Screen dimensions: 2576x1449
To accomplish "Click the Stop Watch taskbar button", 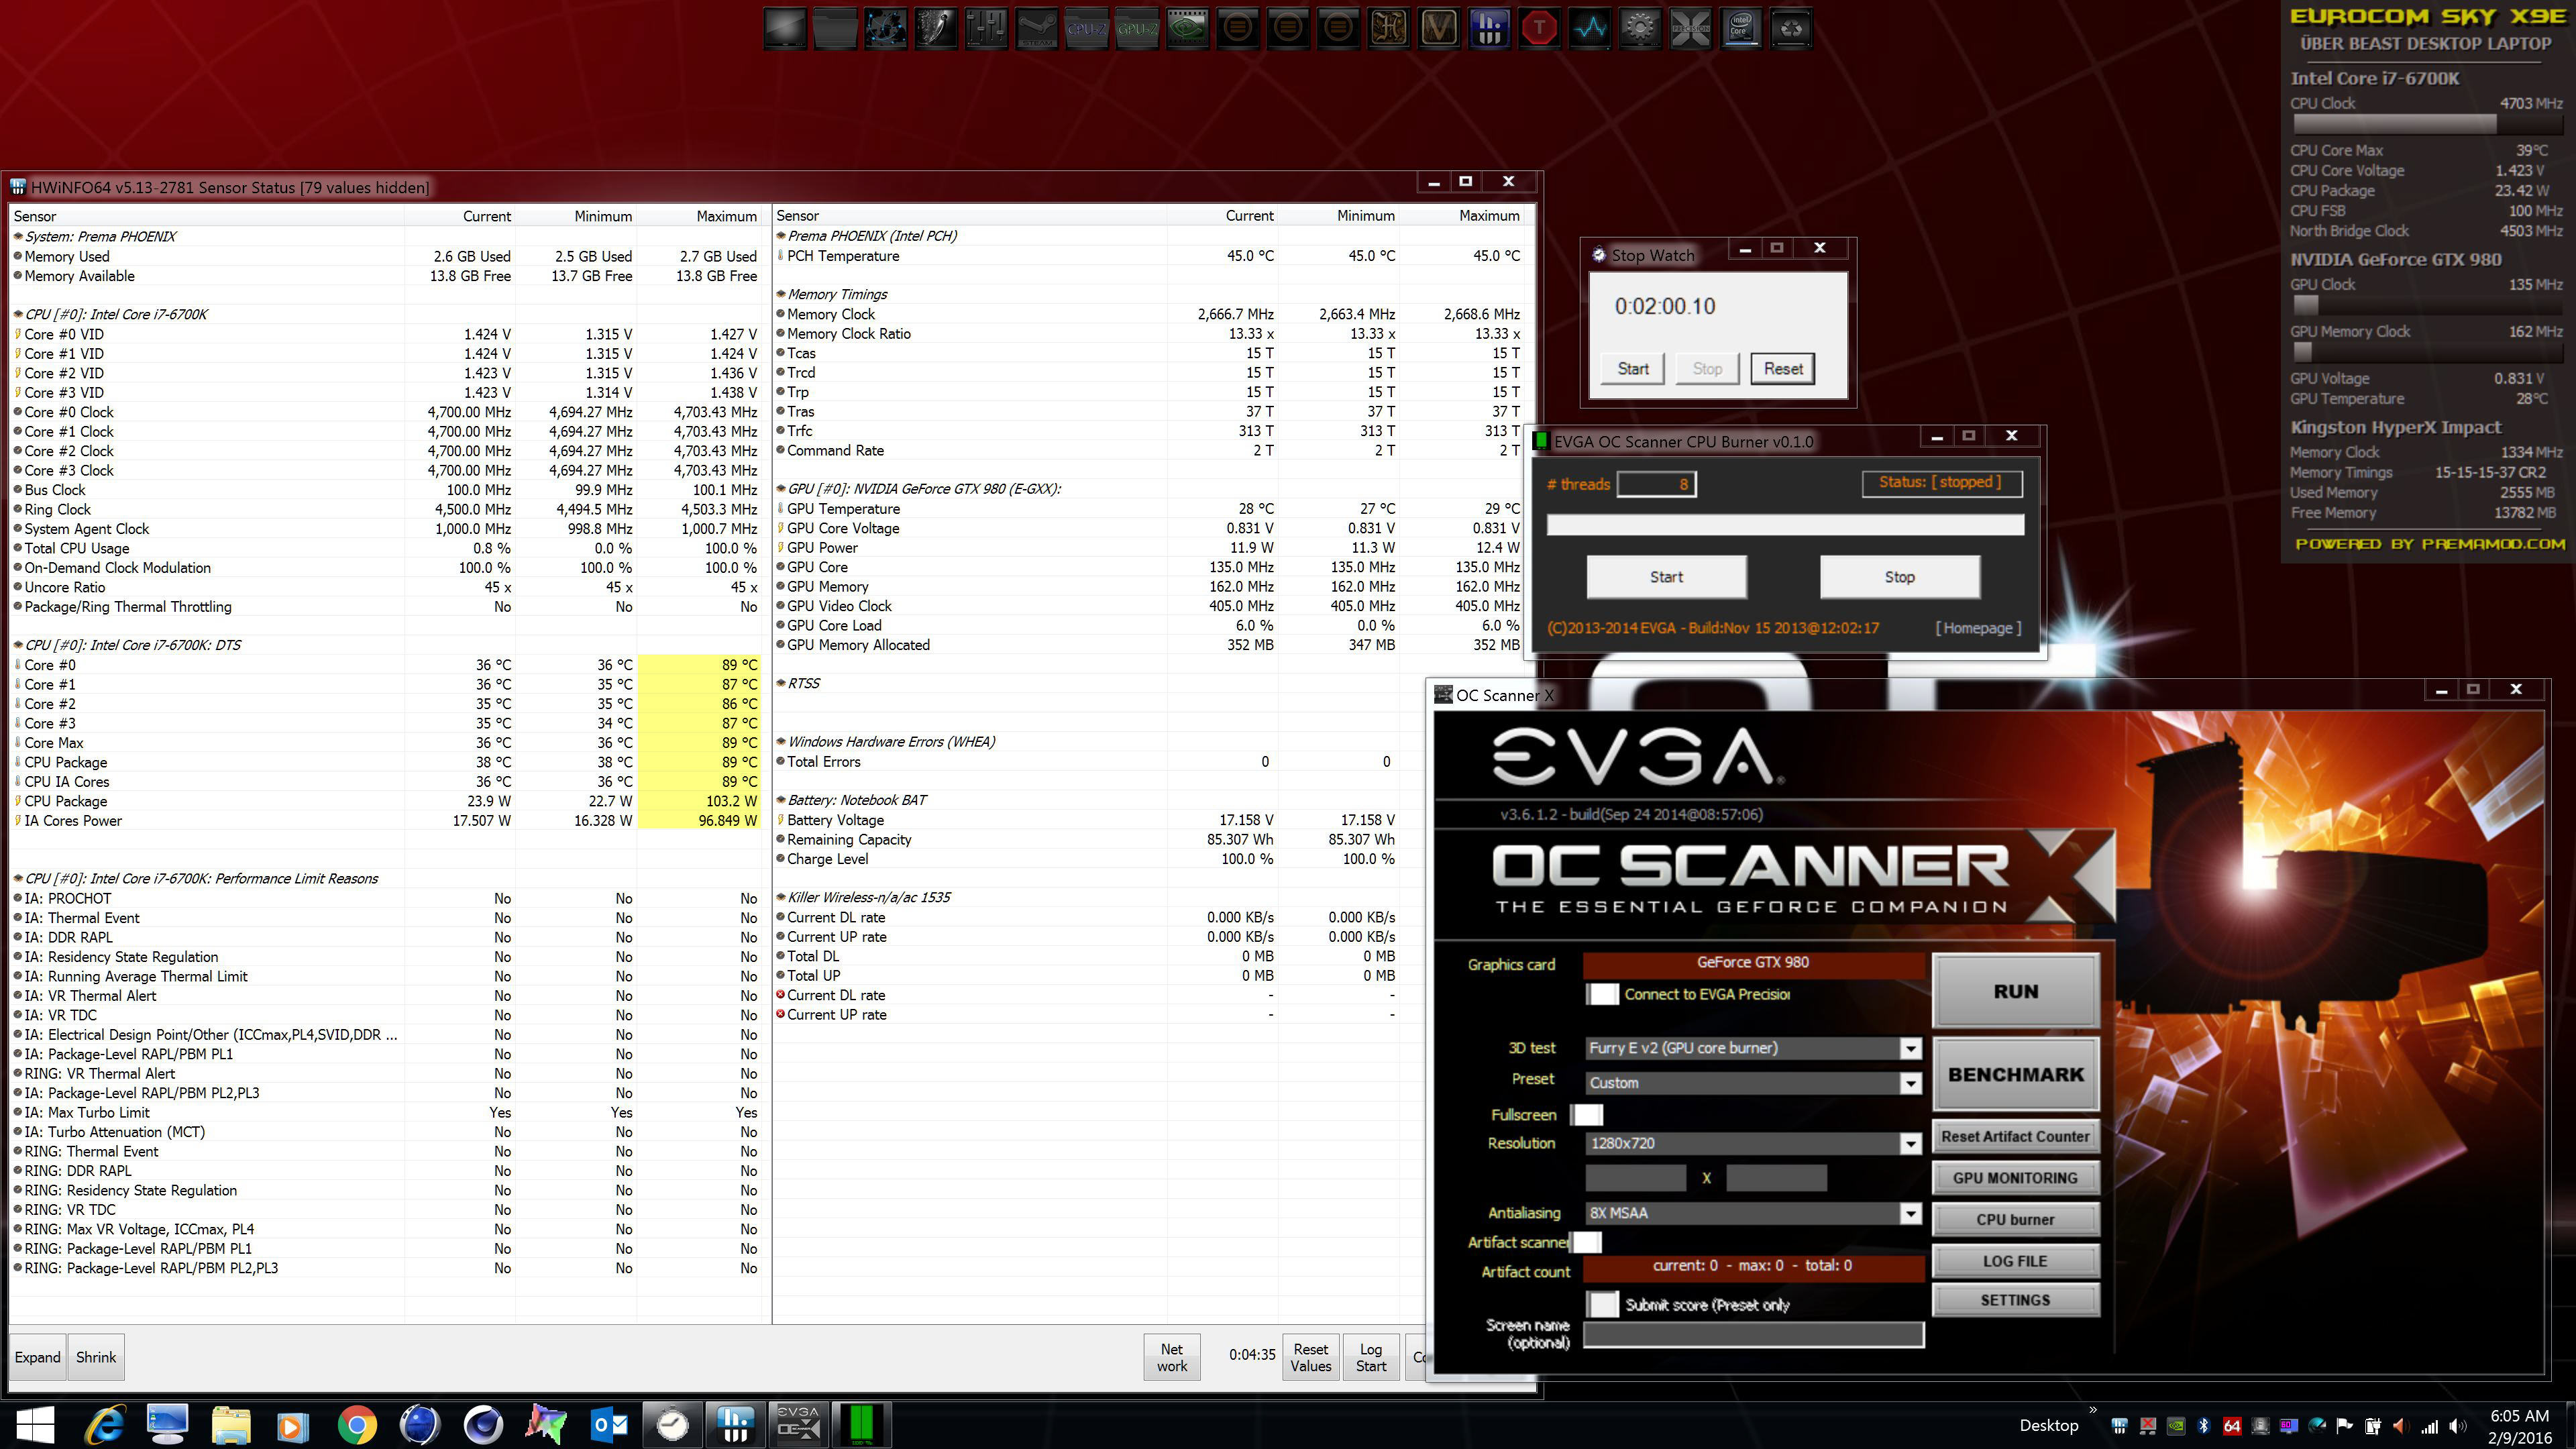I will [x=672, y=1424].
